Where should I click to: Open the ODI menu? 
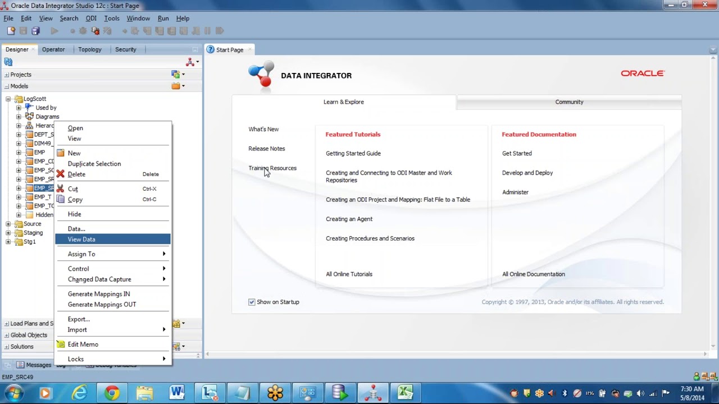pyautogui.click(x=91, y=19)
